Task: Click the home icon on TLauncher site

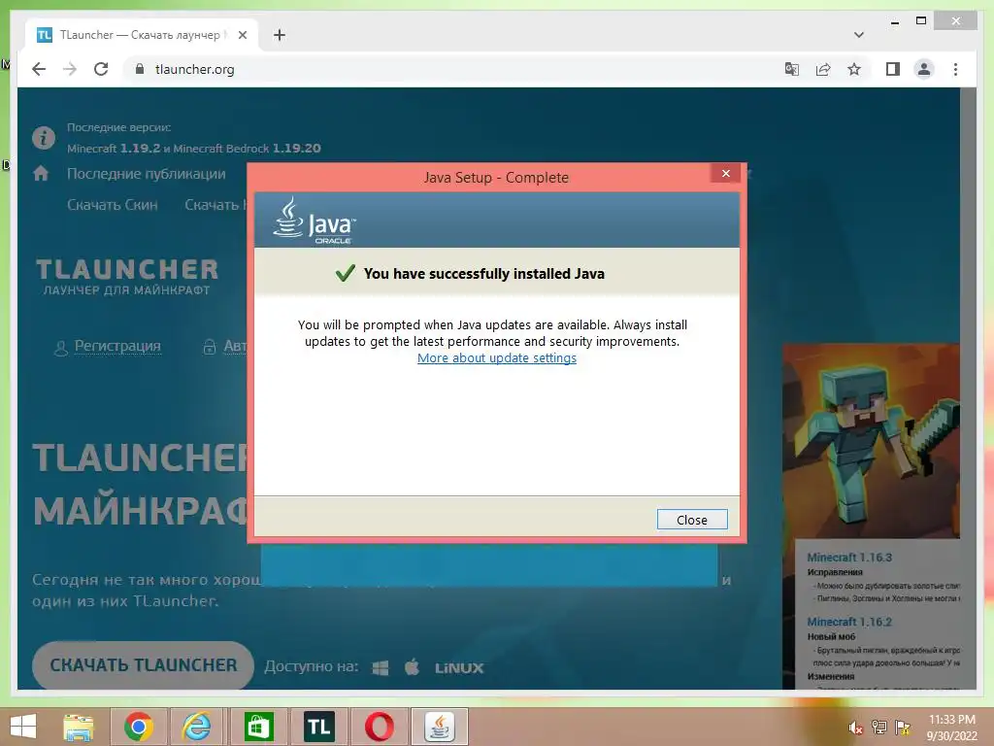Action: [41, 173]
